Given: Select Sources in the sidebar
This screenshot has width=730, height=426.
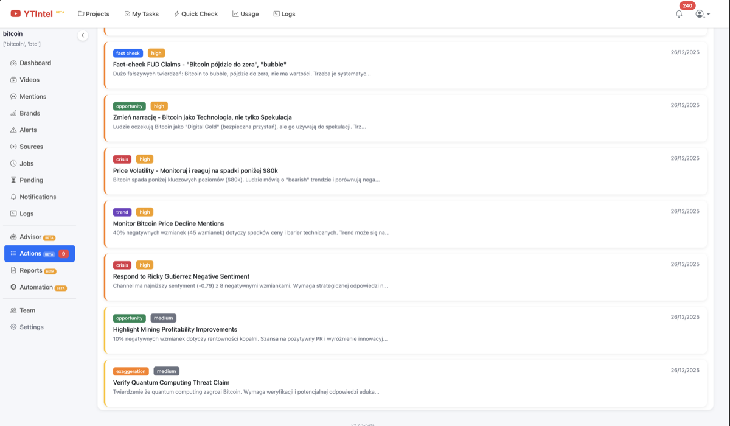Looking at the screenshot, I should (x=31, y=147).
